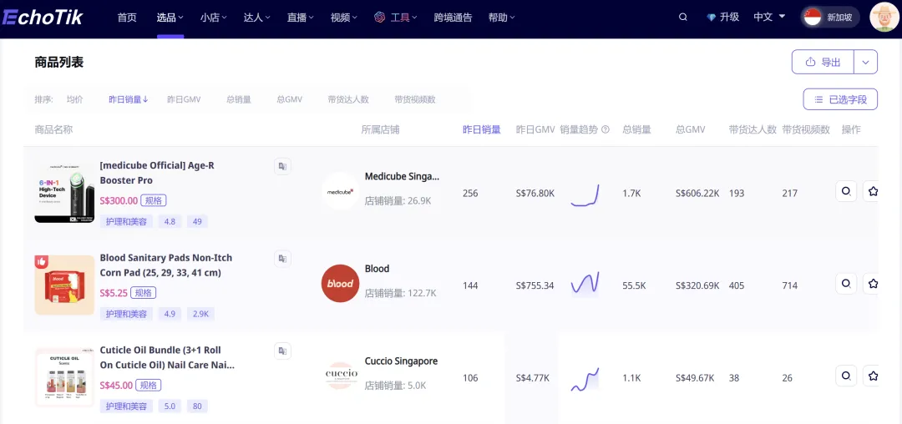The height and width of the screenshot is (424, 902).
Task: Click 规格 button for Blood S$5.25
Action: coord(144,293)
